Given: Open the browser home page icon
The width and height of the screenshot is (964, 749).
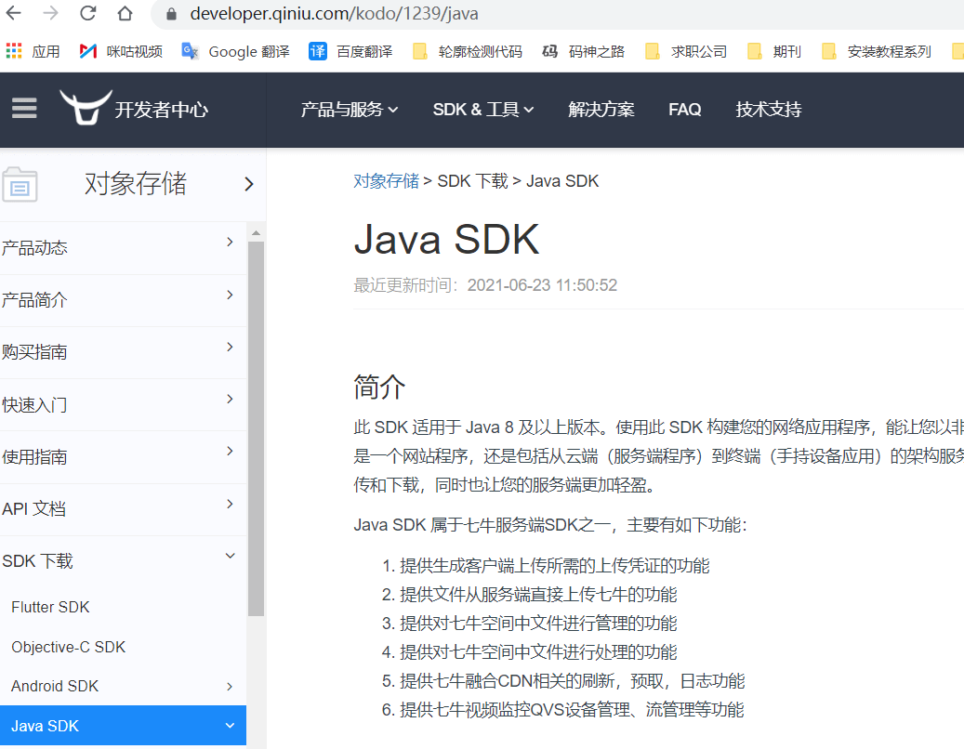Looking at the screenshot, I should (125, 13).
